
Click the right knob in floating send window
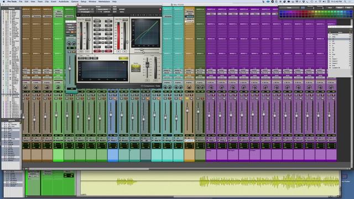74,44
